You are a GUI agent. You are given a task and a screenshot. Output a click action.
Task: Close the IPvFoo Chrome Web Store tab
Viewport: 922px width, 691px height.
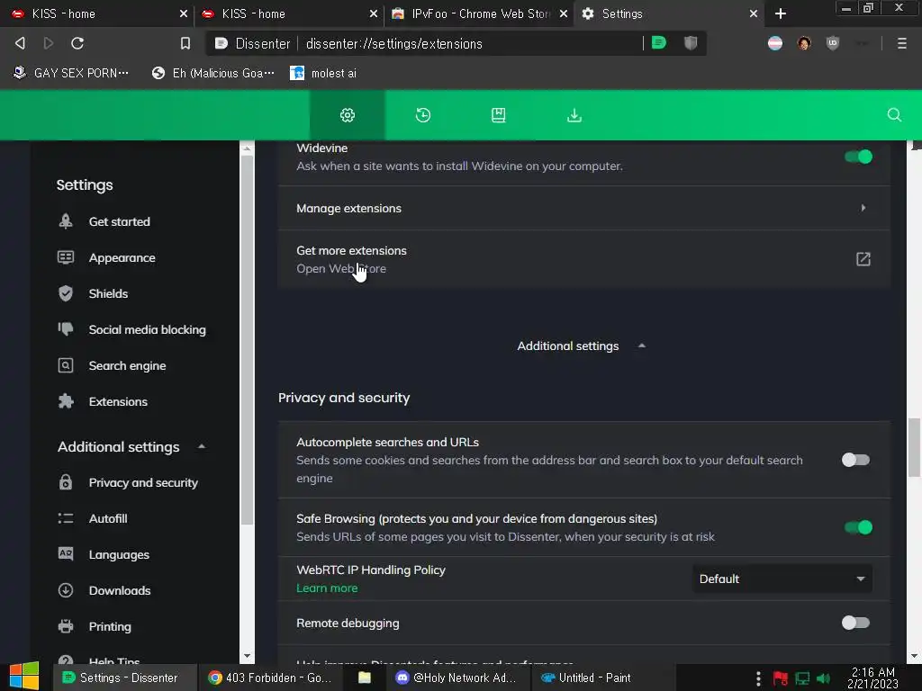(x=564, y=13)
